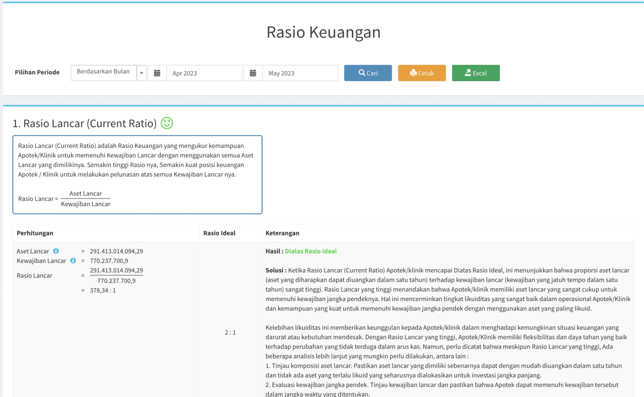
Task: Click the Keterangan column header
Action: coord(283,233)
